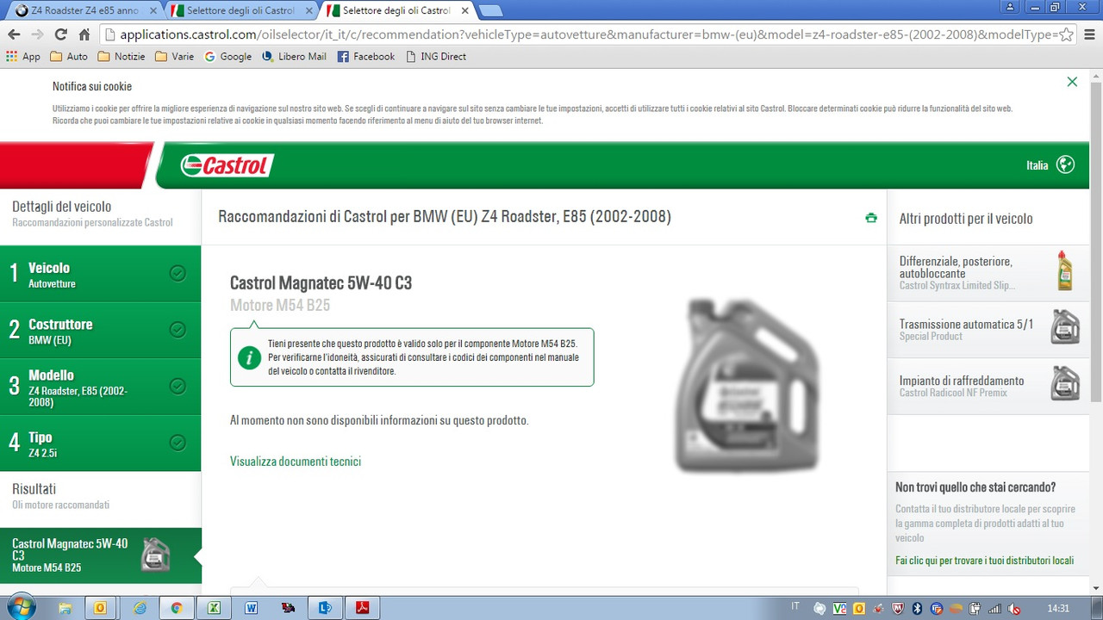Image resolution: width=1103 pixels, height=620 pixels.
Task: Print the Castrol recommendations page
Action: [871, 218]
